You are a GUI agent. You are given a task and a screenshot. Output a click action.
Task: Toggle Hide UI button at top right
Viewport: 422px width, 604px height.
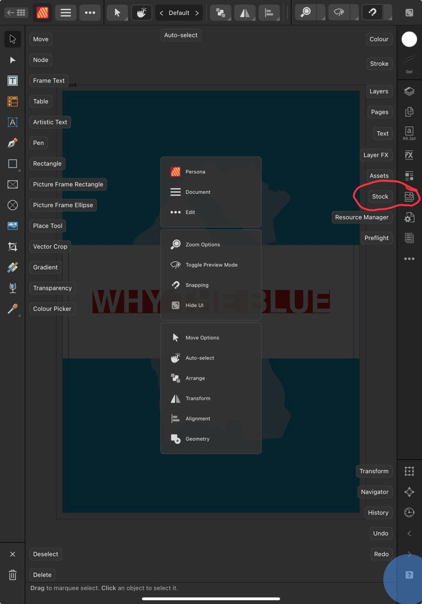coord(409,13)
